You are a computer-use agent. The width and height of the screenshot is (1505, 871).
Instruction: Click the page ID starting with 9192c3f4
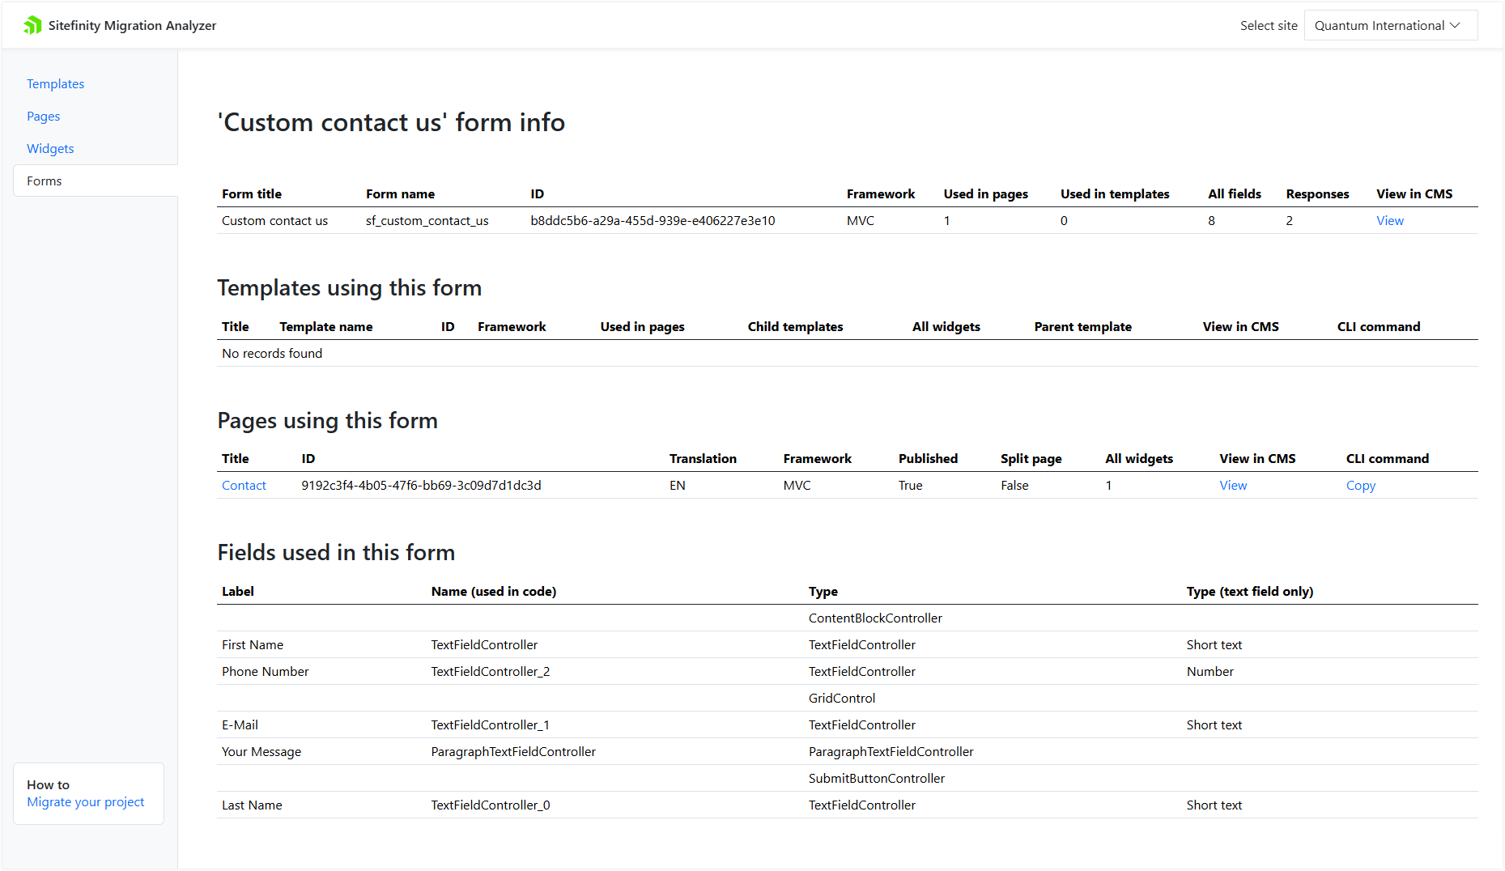point(421,485)
